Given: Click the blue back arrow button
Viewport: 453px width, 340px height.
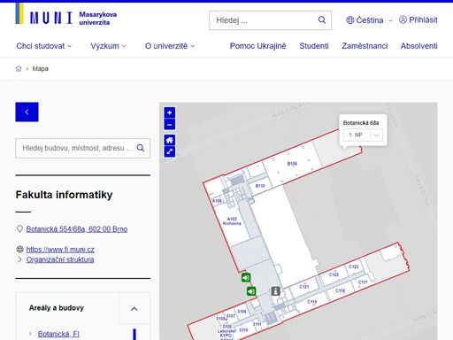Looking at the screenshot, I should tap(27, 112).
